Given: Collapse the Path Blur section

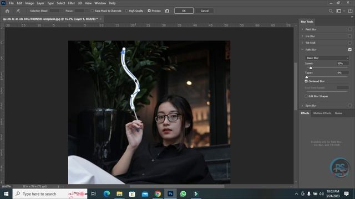Looking at the screenshot, I should [302, 49].
